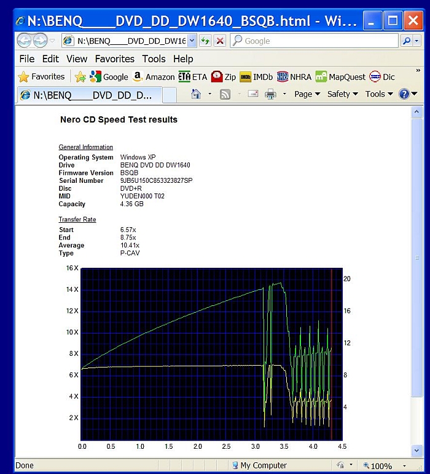Open the Edit menu
The image size is (430, 474).
click(x=50, y=58)
